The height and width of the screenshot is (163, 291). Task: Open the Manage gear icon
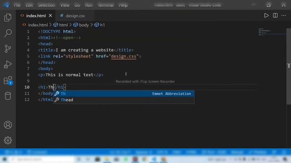click(x=8, y=140)
